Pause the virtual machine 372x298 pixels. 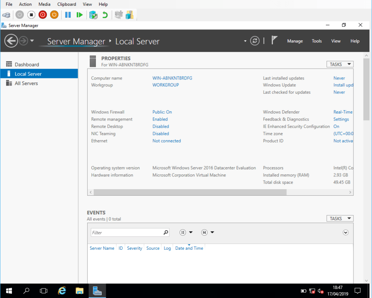pos(68,15)
